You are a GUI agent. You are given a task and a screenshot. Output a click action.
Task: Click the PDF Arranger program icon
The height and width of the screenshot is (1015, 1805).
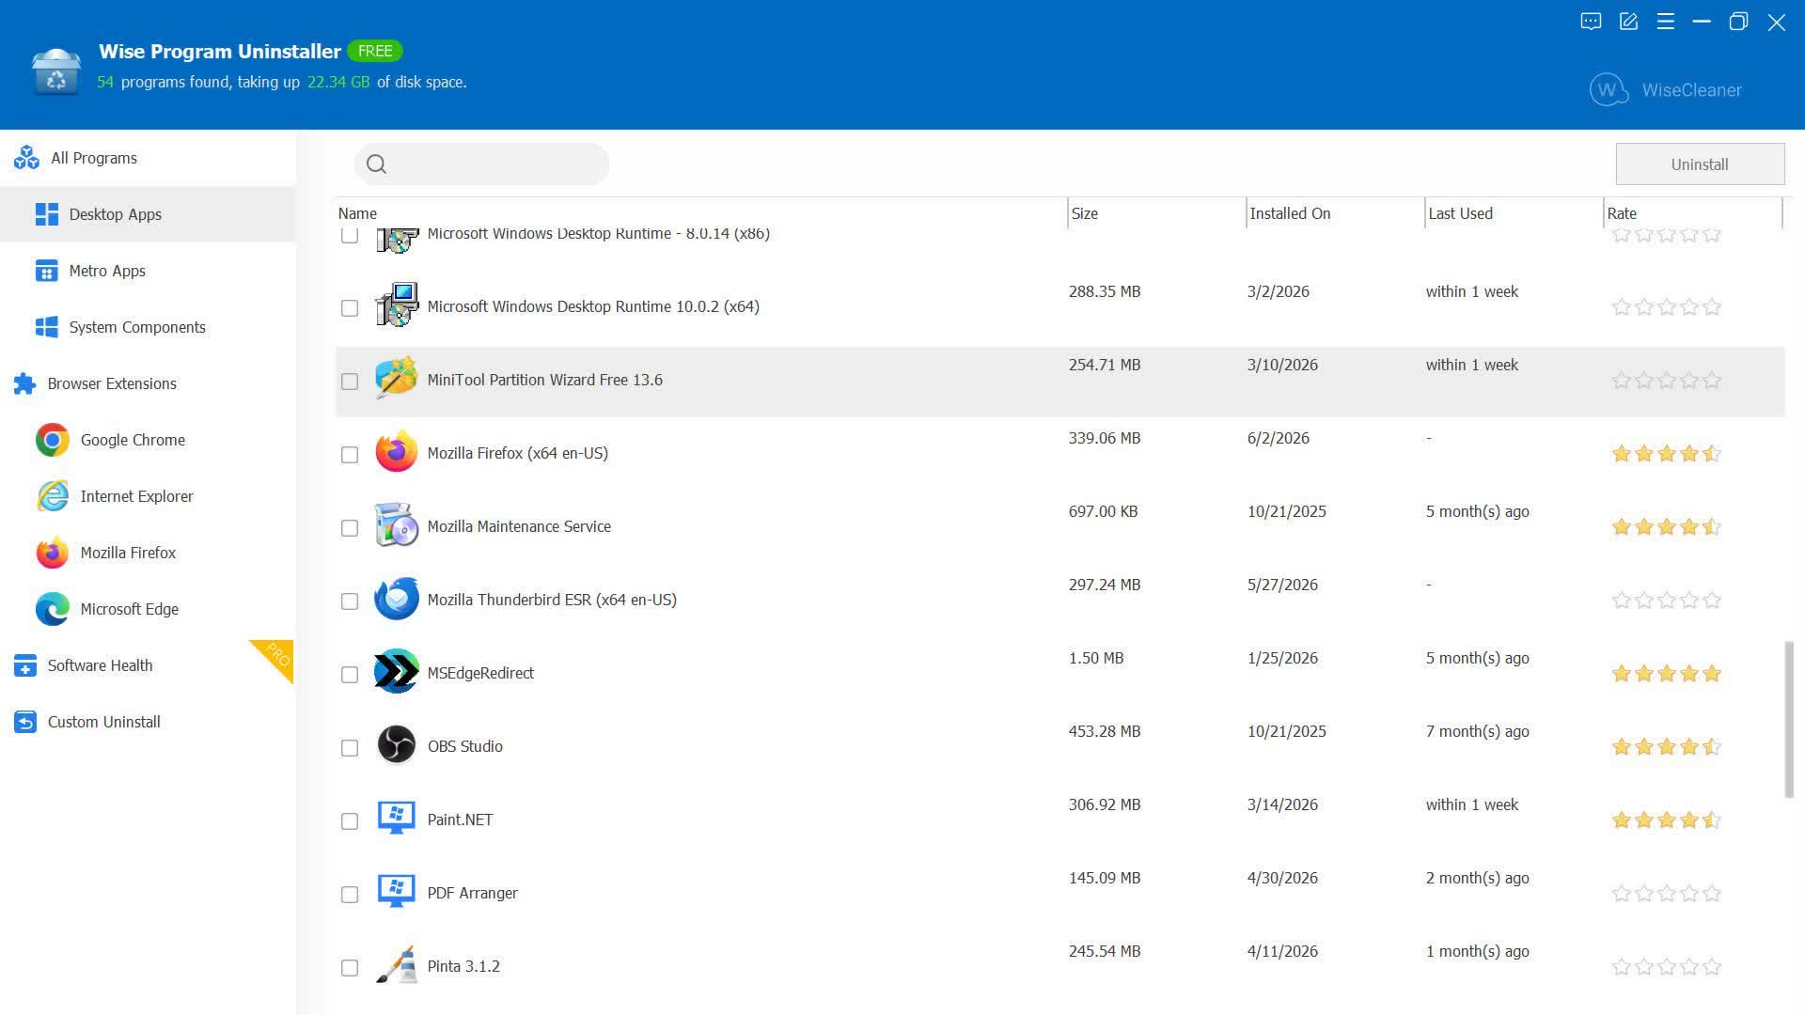tap(396, 892)
